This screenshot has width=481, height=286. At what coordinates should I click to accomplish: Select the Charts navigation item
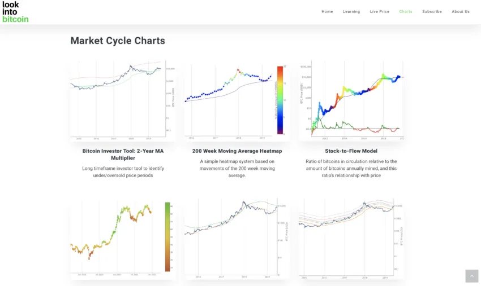[x=406, y=12]
